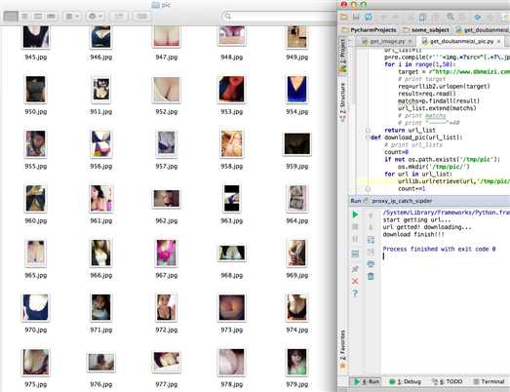Close Run tab with red X icon
This screenshot has height=392, width=510.
coord(355,281)
